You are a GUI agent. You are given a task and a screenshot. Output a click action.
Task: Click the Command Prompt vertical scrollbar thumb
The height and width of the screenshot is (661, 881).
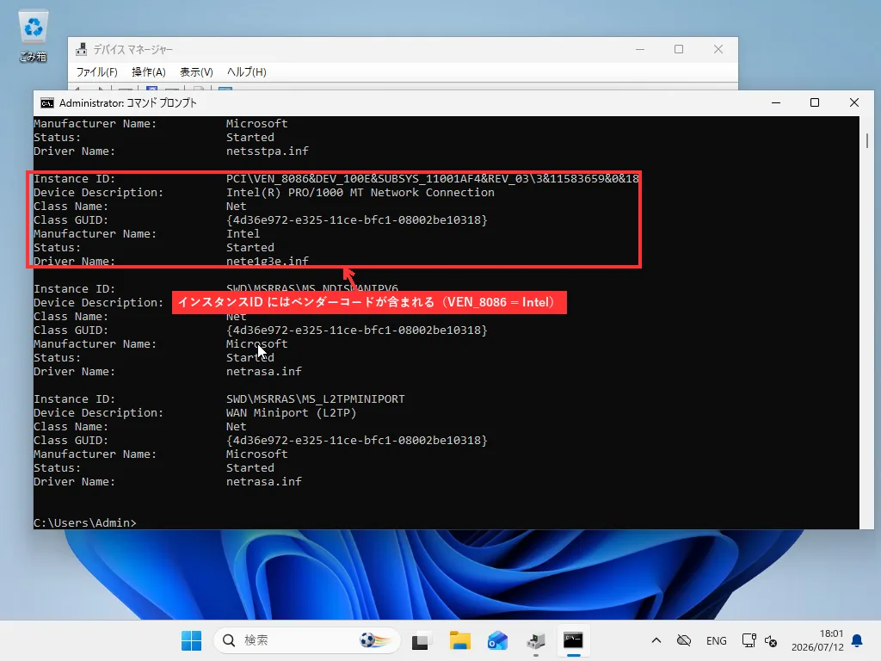pyautogui.click(x=867, y=140)
